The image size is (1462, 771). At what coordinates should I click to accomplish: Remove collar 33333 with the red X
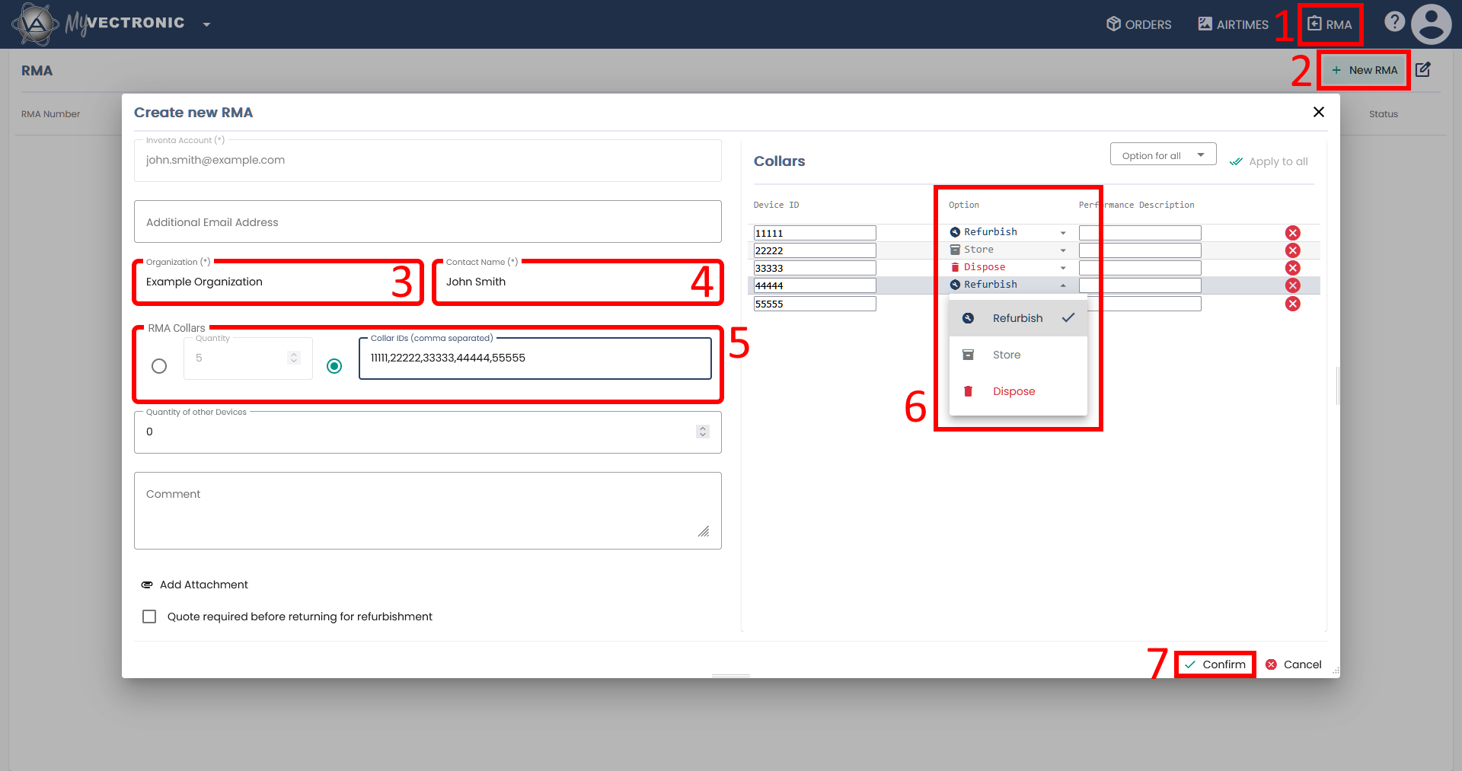tap(1293, 268)
